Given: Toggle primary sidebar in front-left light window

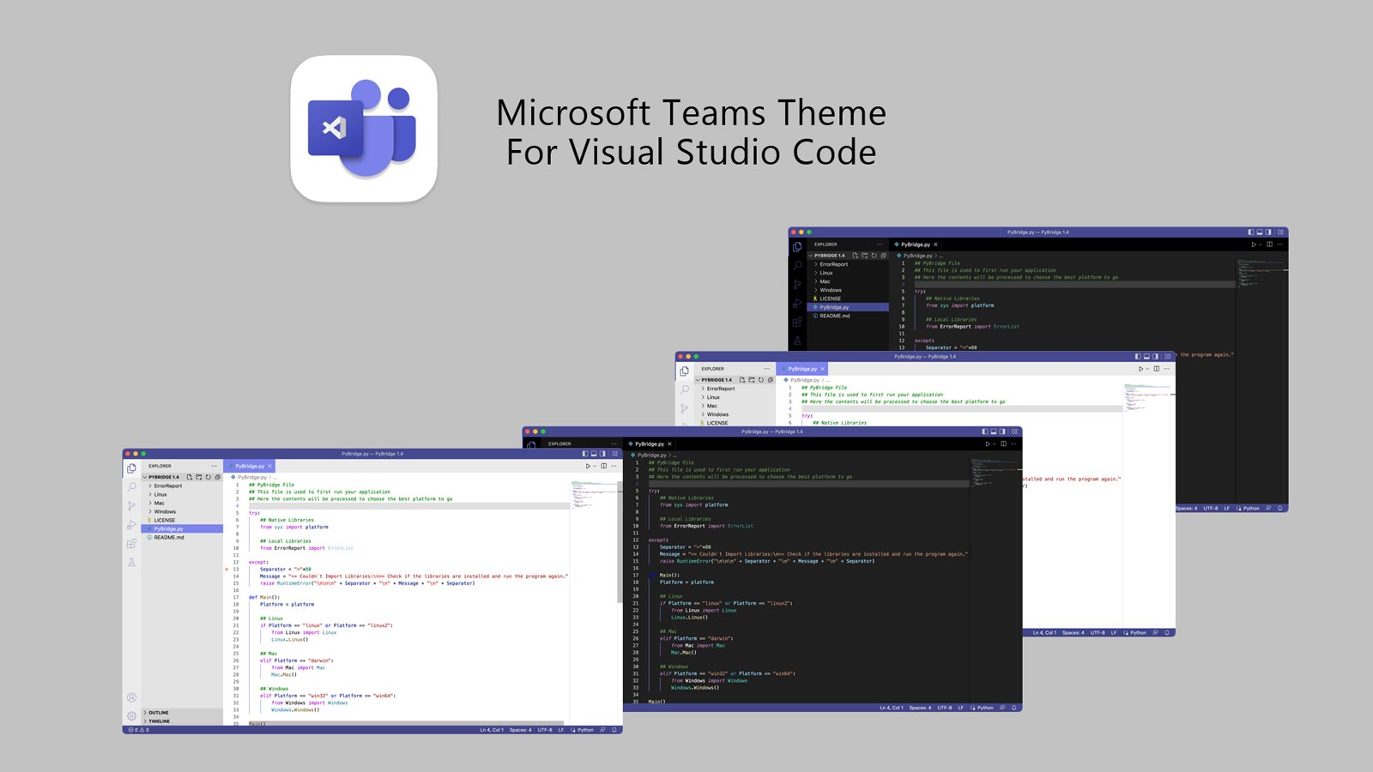Looking at the screenshot, I should (x=585, y=454).
